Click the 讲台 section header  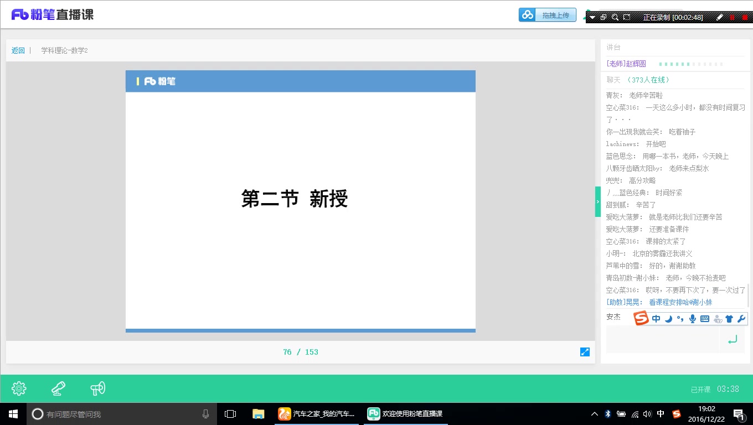tap(613, 48)
